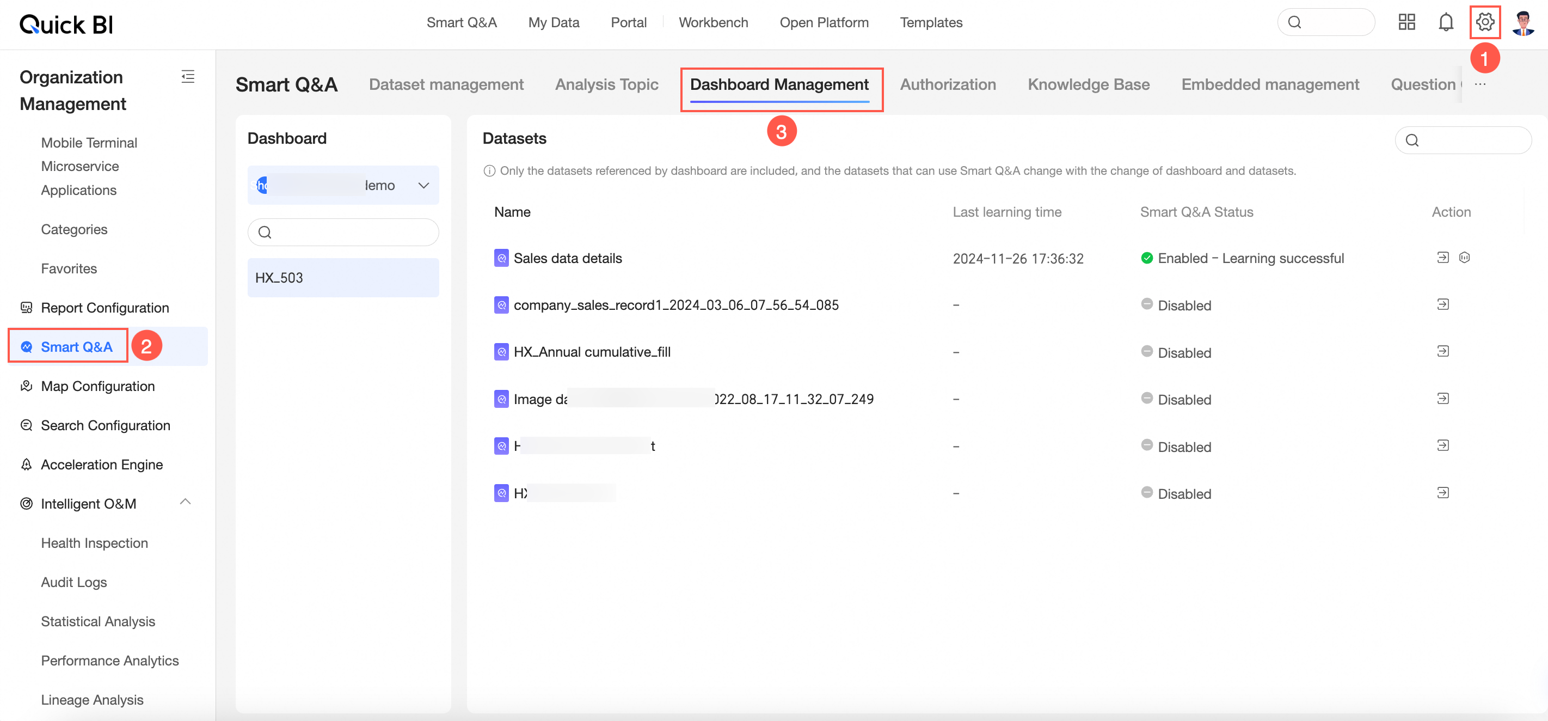The image size is (1548, 721).
Task: Click Sales data details learning config icon
Action: click(x=1465, y=258)
